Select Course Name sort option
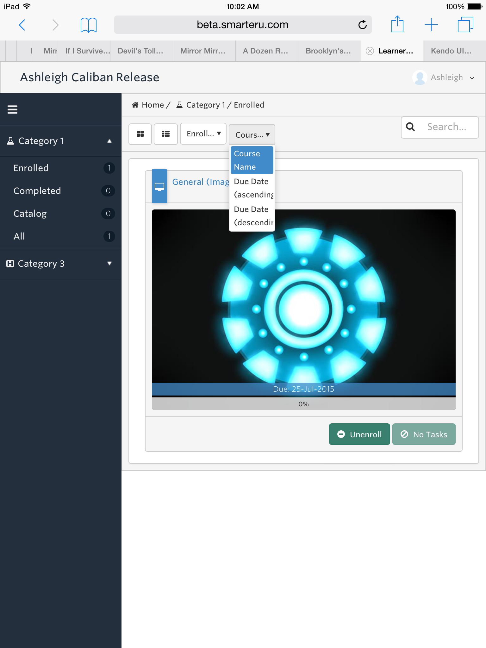 (252, 160)
